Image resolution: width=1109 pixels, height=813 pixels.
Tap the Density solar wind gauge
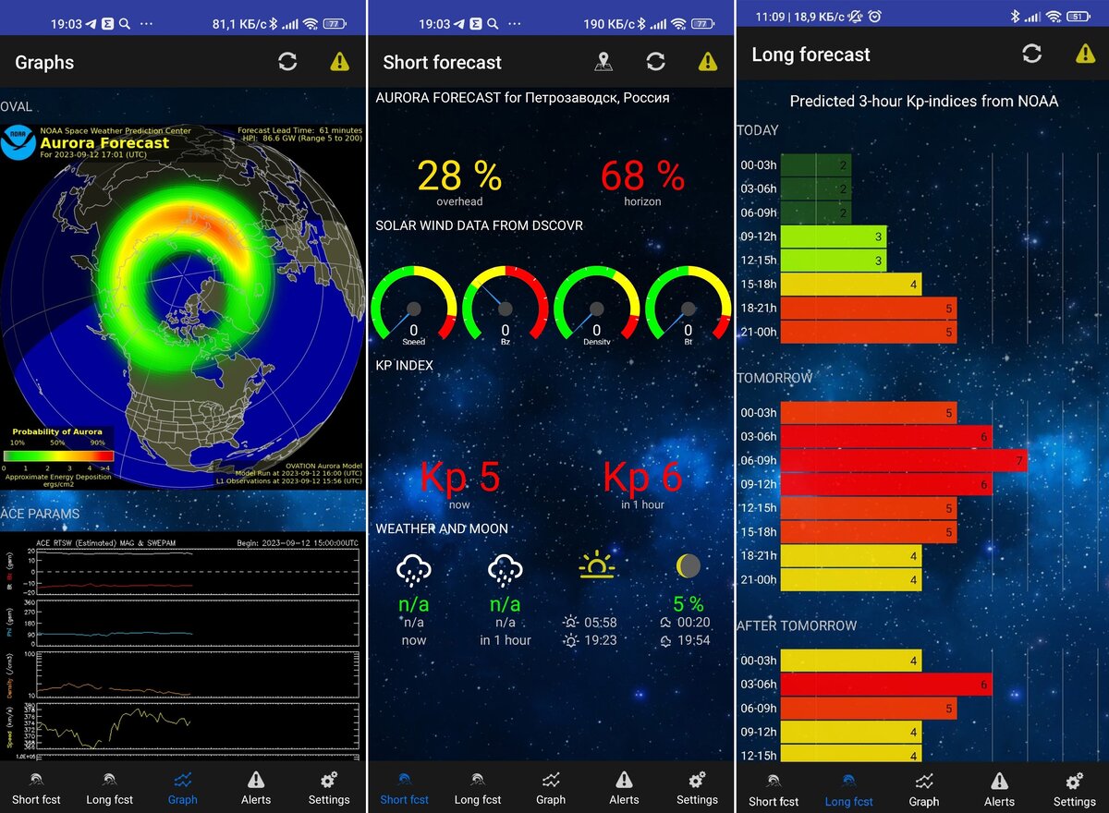click(x=596, y=305)
